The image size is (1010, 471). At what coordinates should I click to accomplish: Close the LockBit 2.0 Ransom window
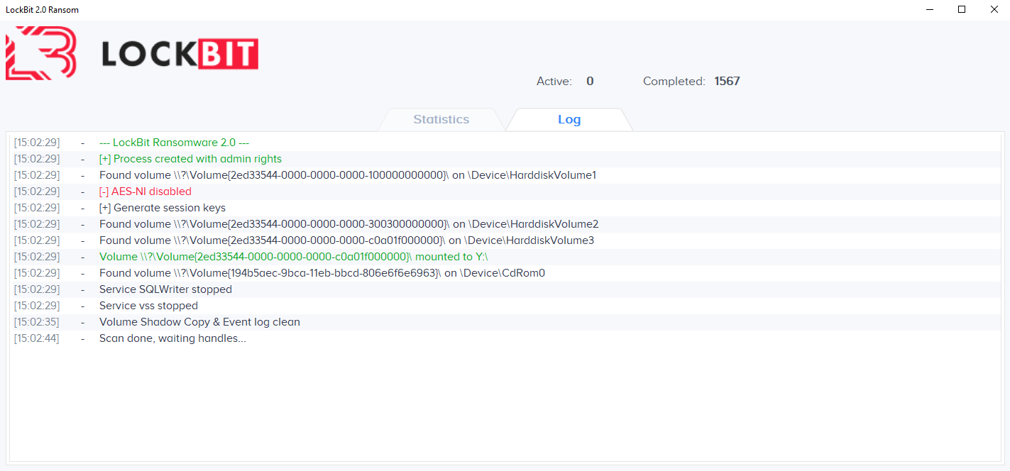[994, 9]
